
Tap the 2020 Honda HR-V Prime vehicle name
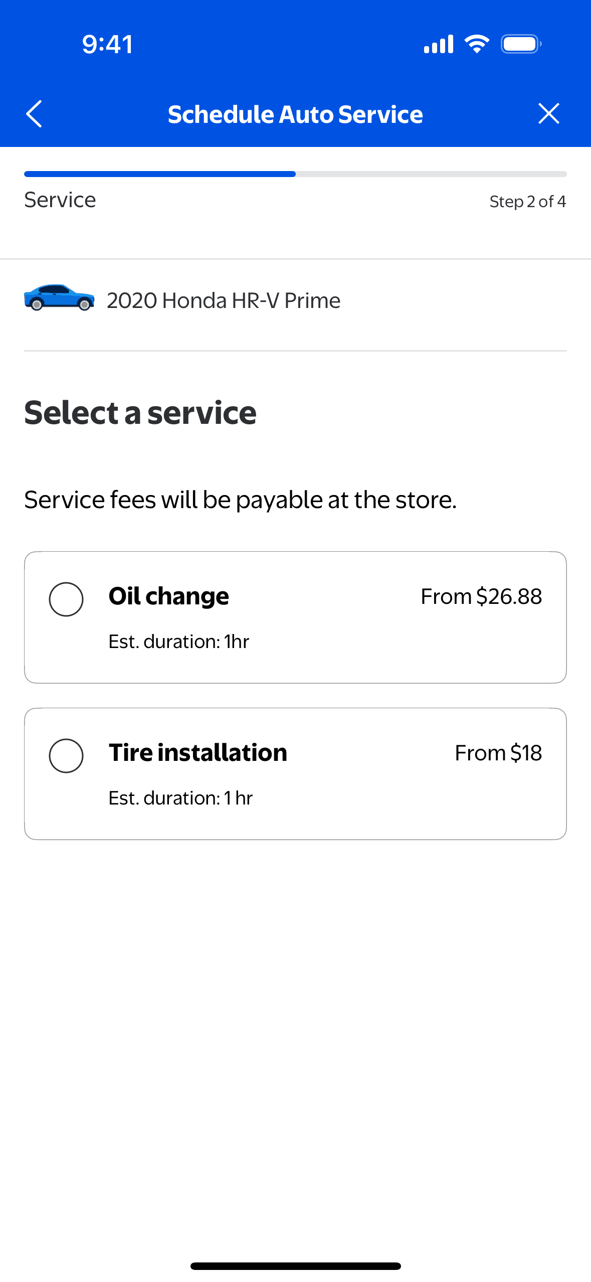(224, 300)
